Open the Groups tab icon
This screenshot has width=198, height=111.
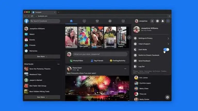(x=110, y=21)
